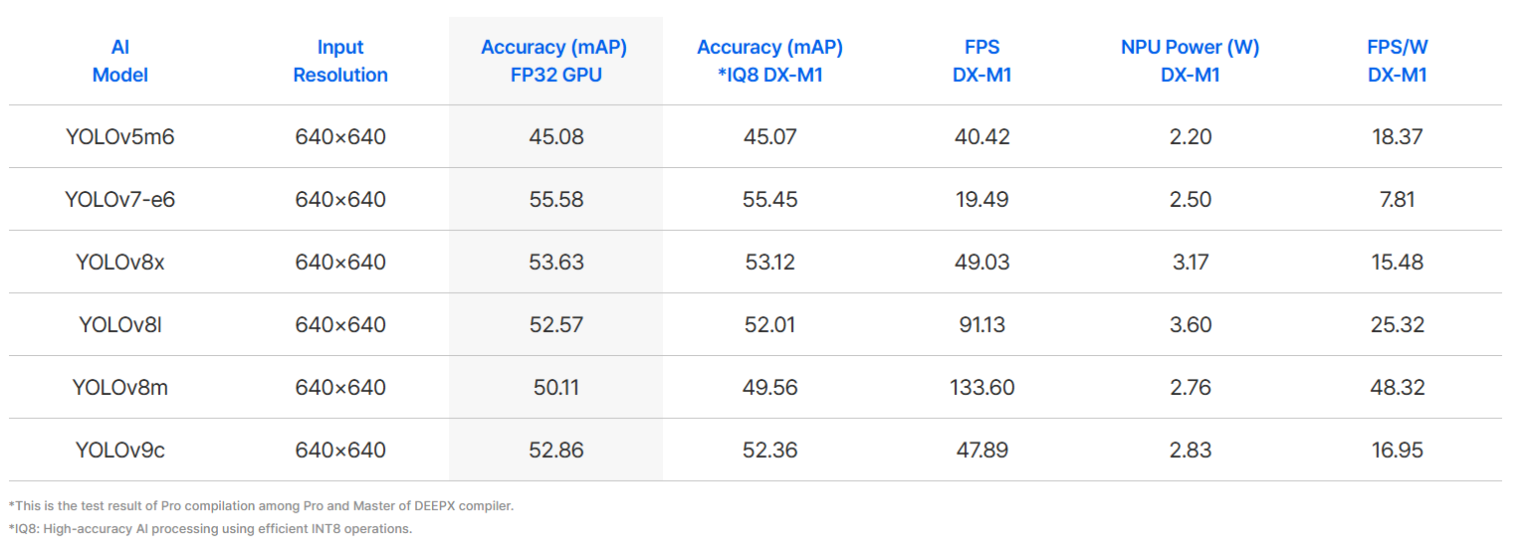
Task: Select the Accuracy (mAP) FP32 GPU header
Action: point(555,61)
